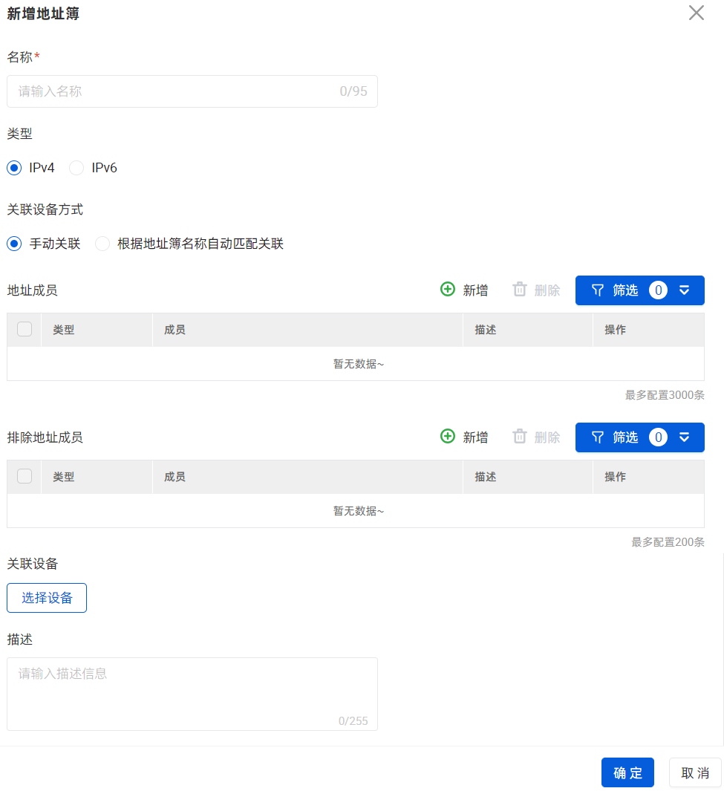Check select-all box in 排除地址成员 table
This screenshot has height=791, width=724.
coord(25,476)
